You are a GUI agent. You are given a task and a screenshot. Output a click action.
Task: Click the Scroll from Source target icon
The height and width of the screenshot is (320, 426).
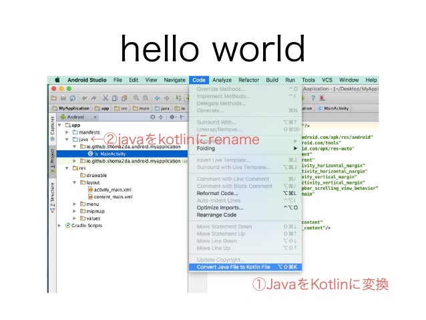(x=153, y=117)
